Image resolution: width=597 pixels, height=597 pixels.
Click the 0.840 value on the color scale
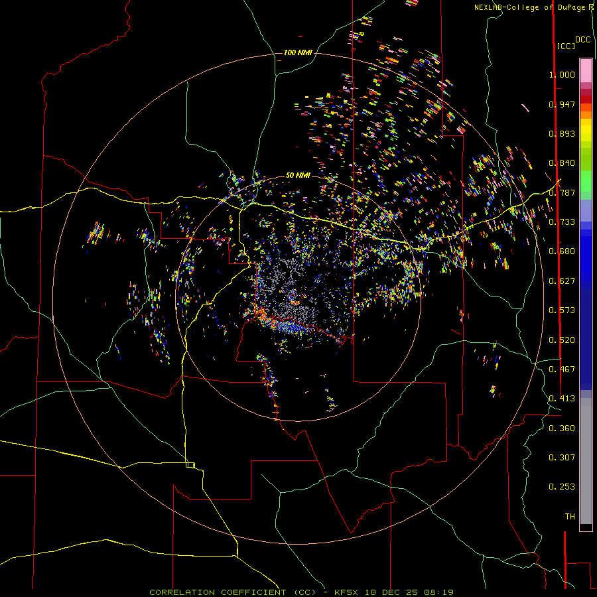coord(562,163)
